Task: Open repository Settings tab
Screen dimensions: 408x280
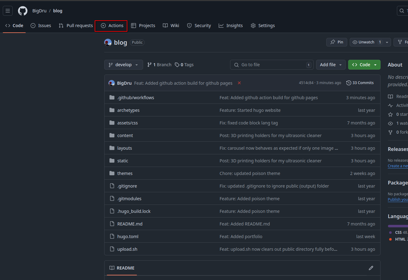Action: coord(263,26)
